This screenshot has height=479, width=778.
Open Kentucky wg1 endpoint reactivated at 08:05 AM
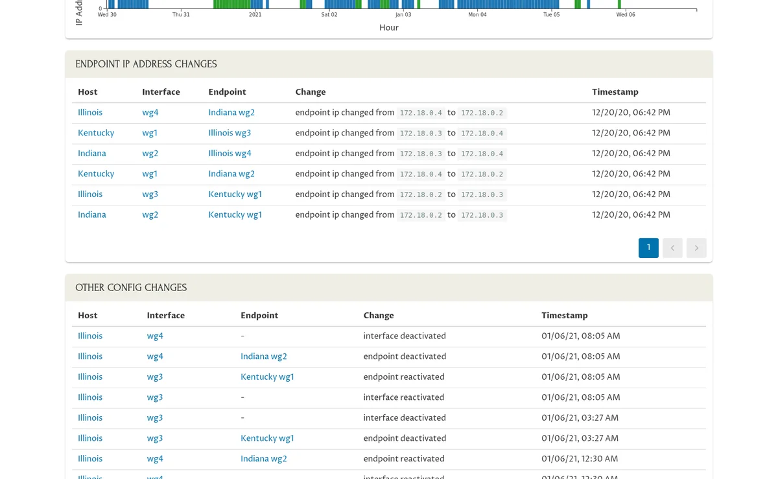coord(267,377)
